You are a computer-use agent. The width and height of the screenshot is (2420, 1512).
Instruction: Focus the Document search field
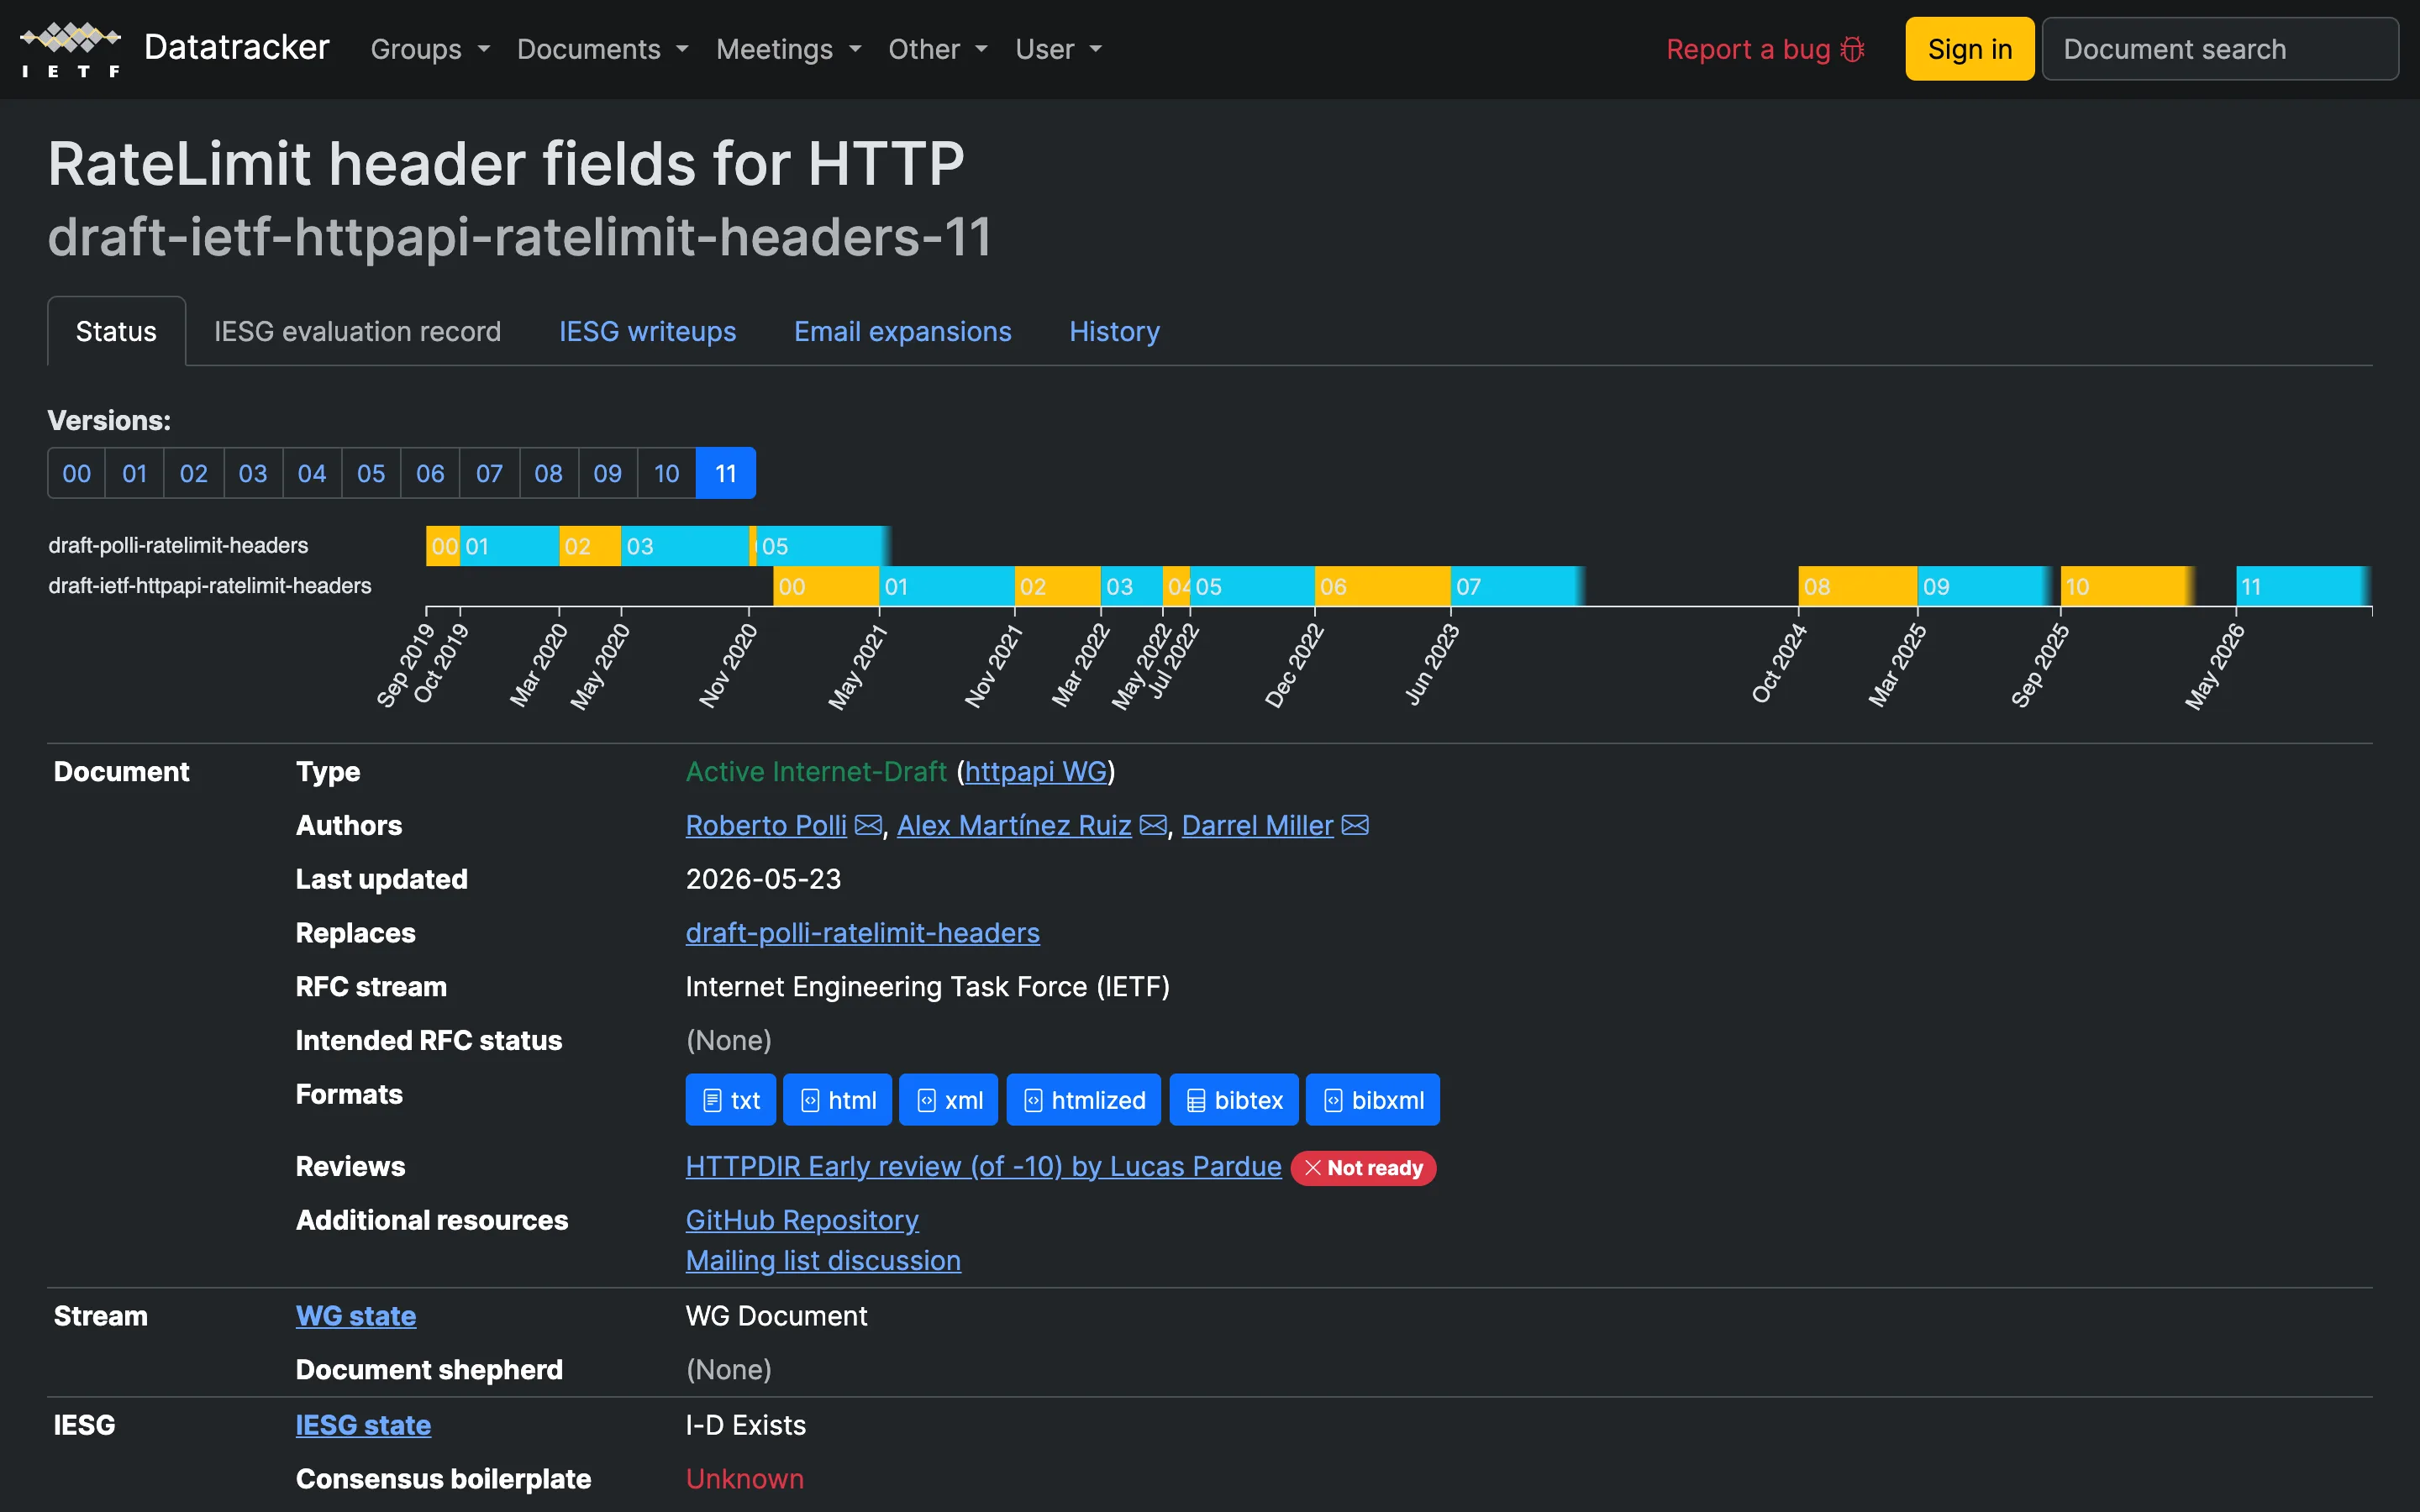[2219, 49]
